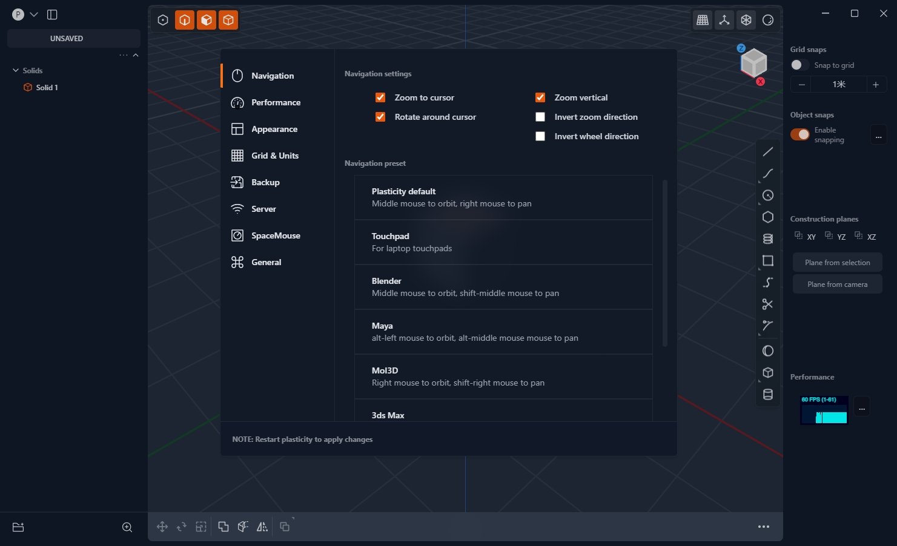Open the Backup settings tab
This screenshot has height=546, width=897.
click(x=277, y=182)
